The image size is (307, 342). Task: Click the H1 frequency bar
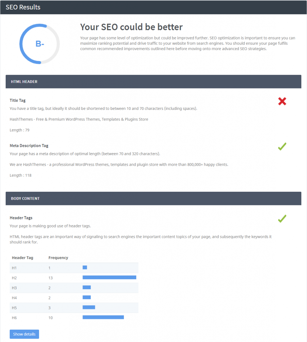tap(85, 268)
